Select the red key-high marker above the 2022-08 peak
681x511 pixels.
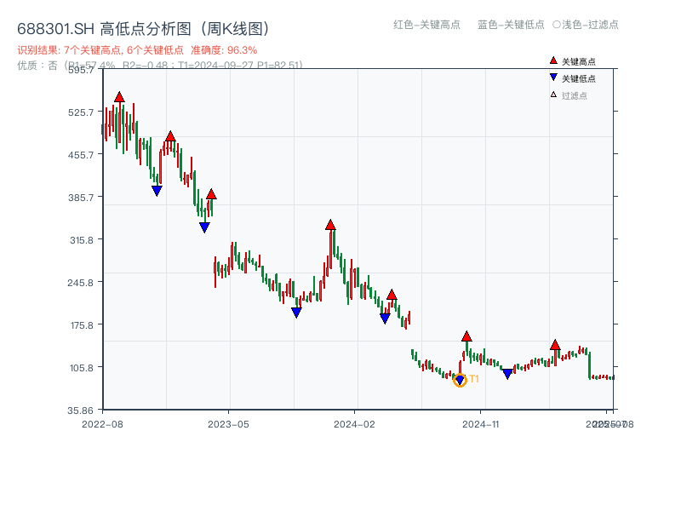pyautogui.click(x=119, y=98)
